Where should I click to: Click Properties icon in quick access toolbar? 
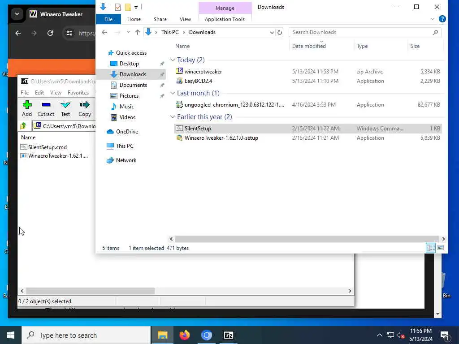tap(118, 7)
